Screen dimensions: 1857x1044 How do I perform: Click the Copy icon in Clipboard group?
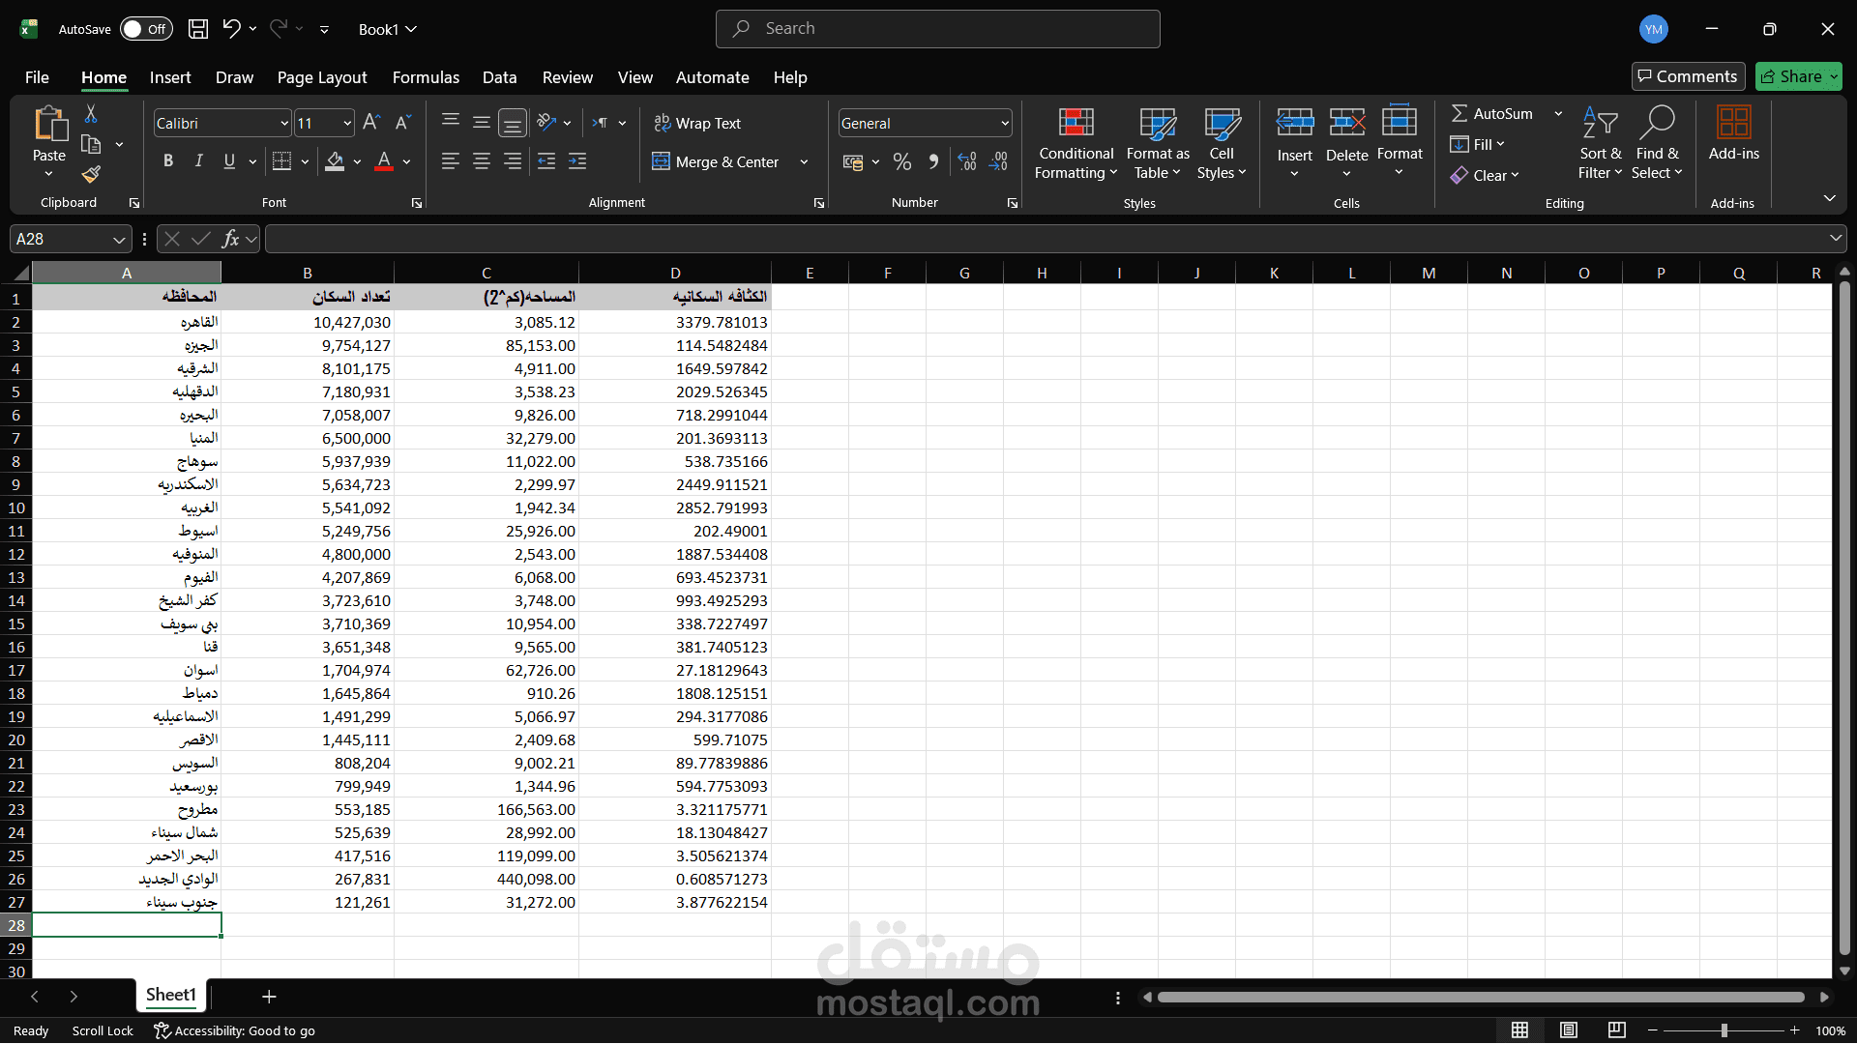[91, 145]
